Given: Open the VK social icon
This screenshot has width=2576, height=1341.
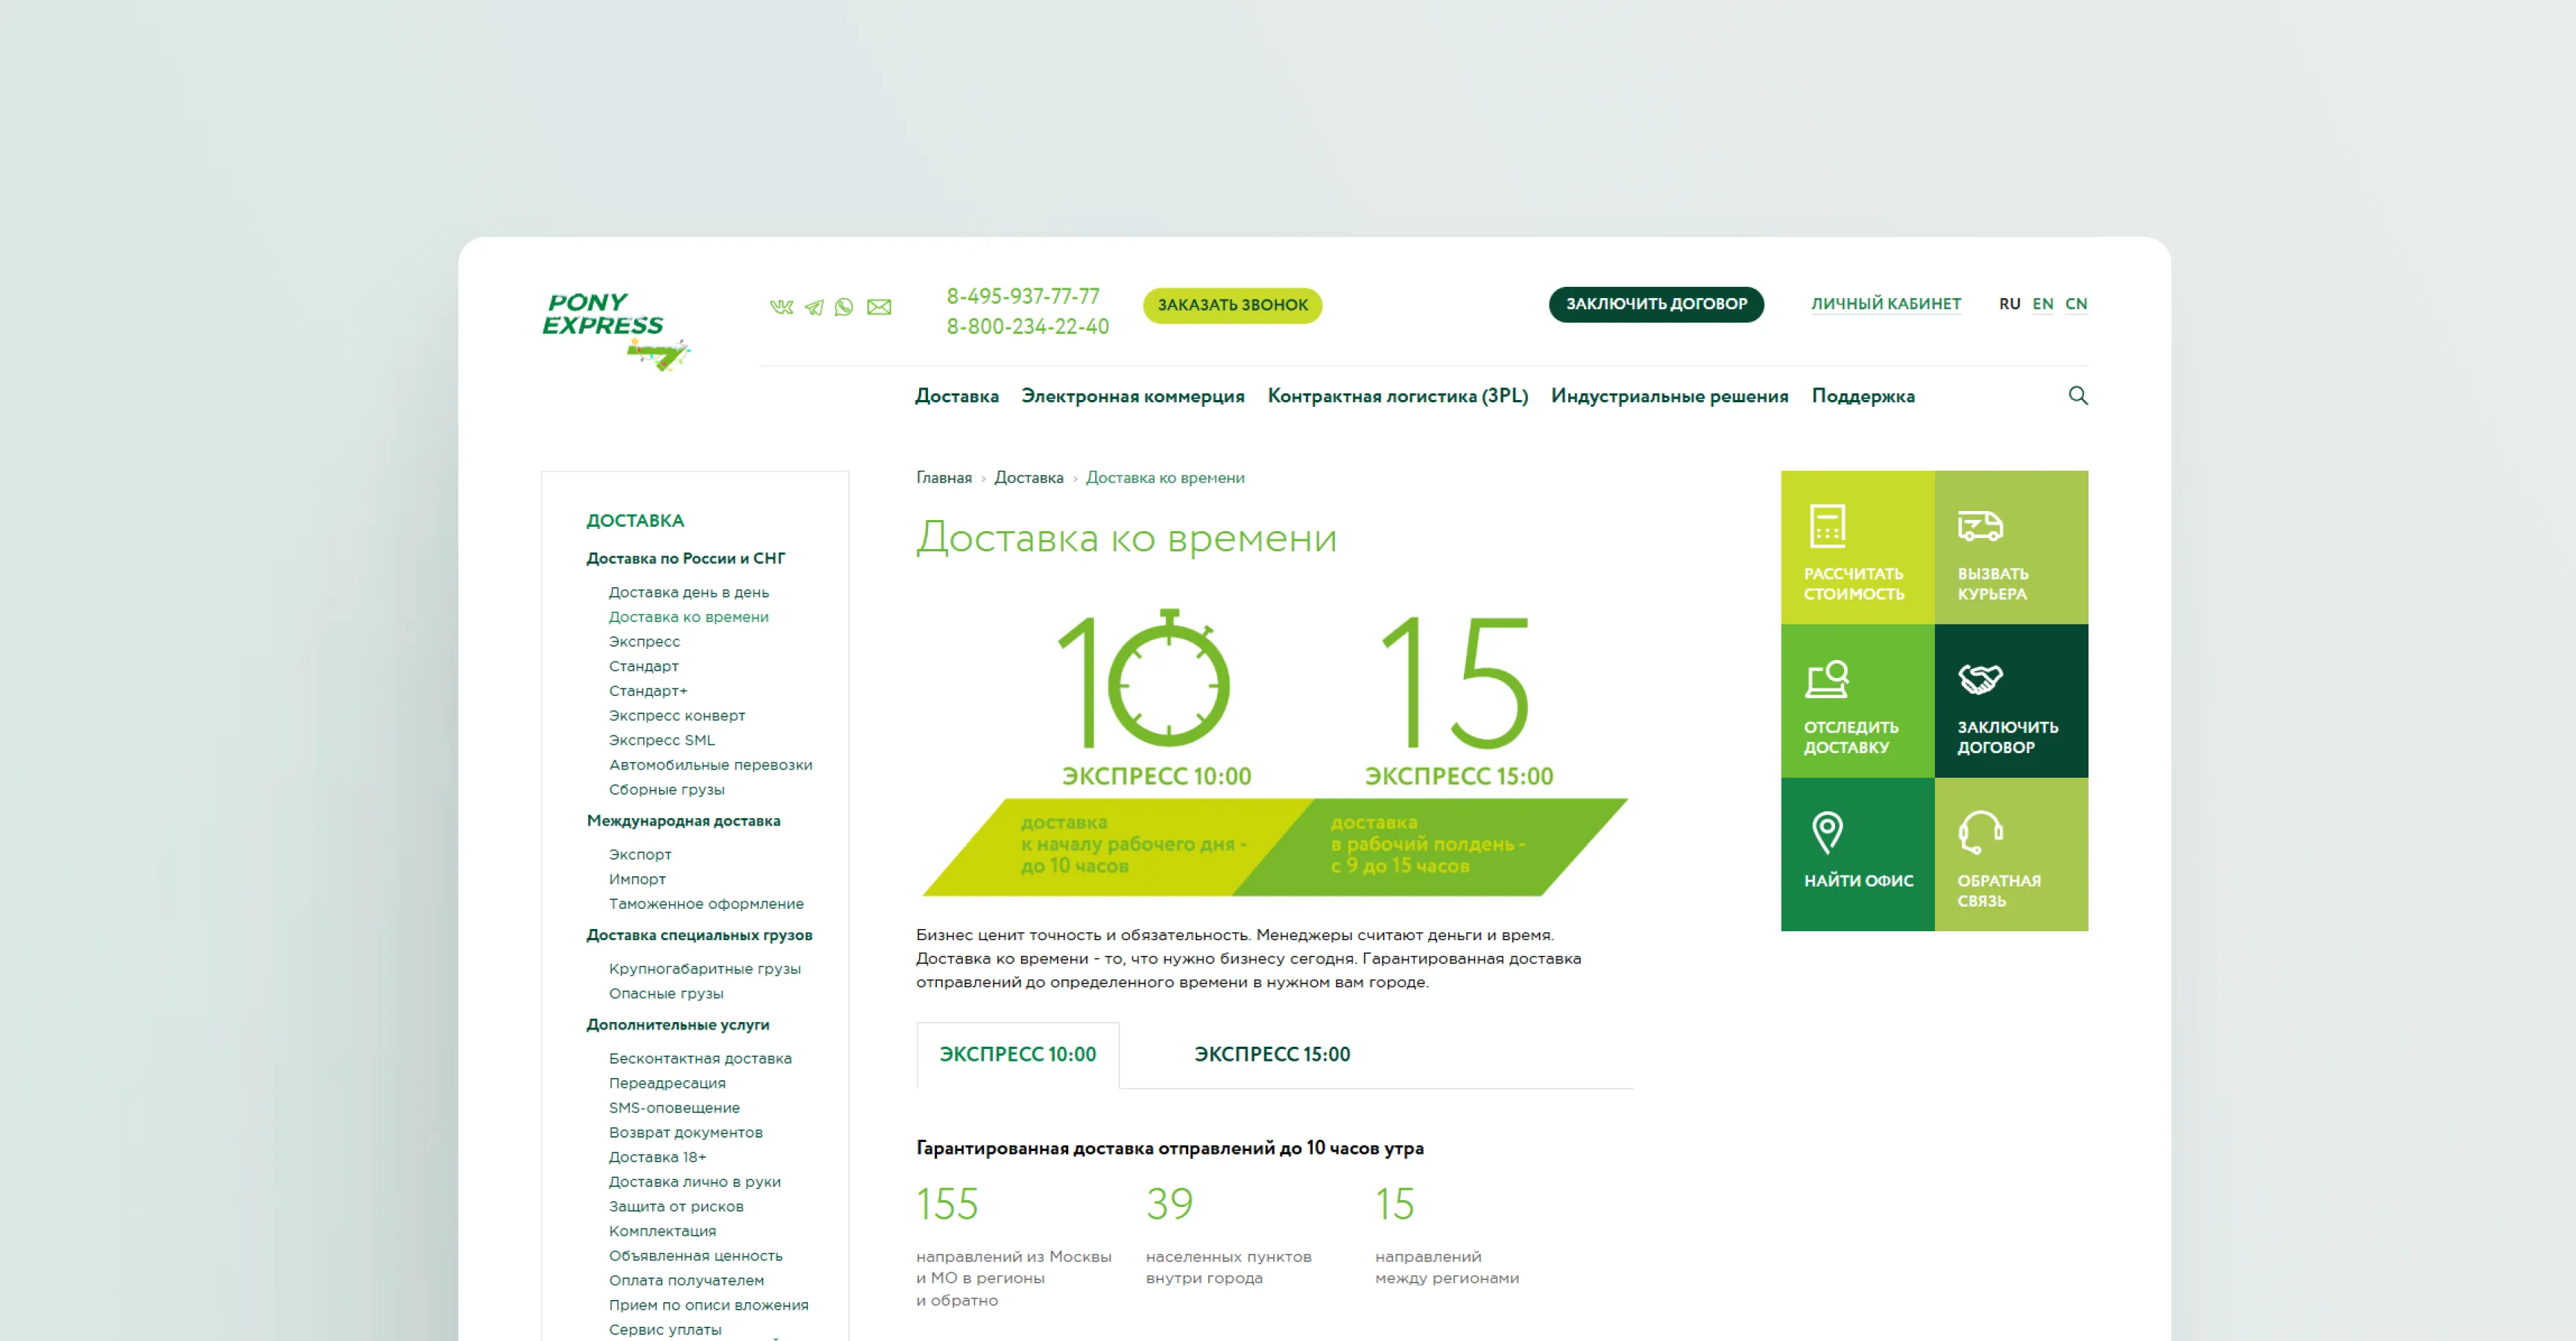Looking at the screenshot, I should 781,307.
